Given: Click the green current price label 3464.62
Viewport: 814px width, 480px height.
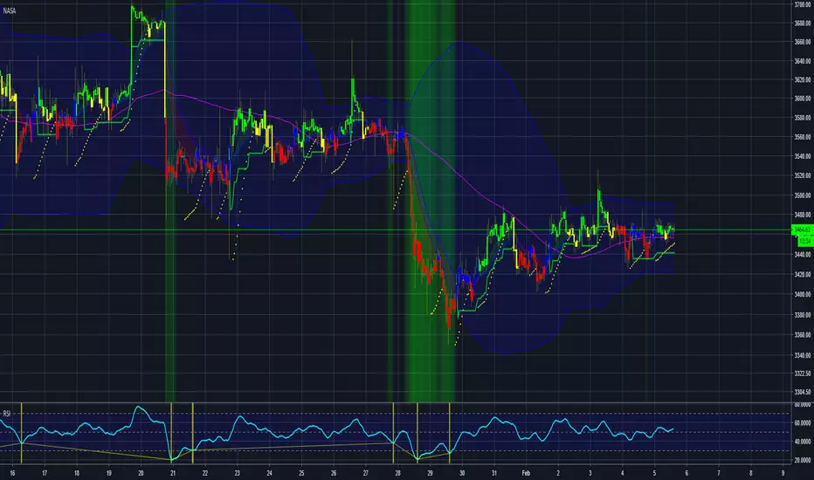Looking at the screenshot, I should click(803, 230).
